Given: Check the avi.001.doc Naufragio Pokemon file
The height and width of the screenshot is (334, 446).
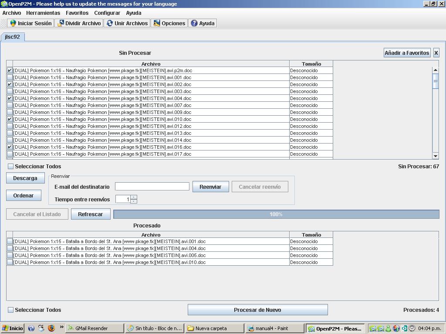Looking at the screenshot, I should (10, 77).
